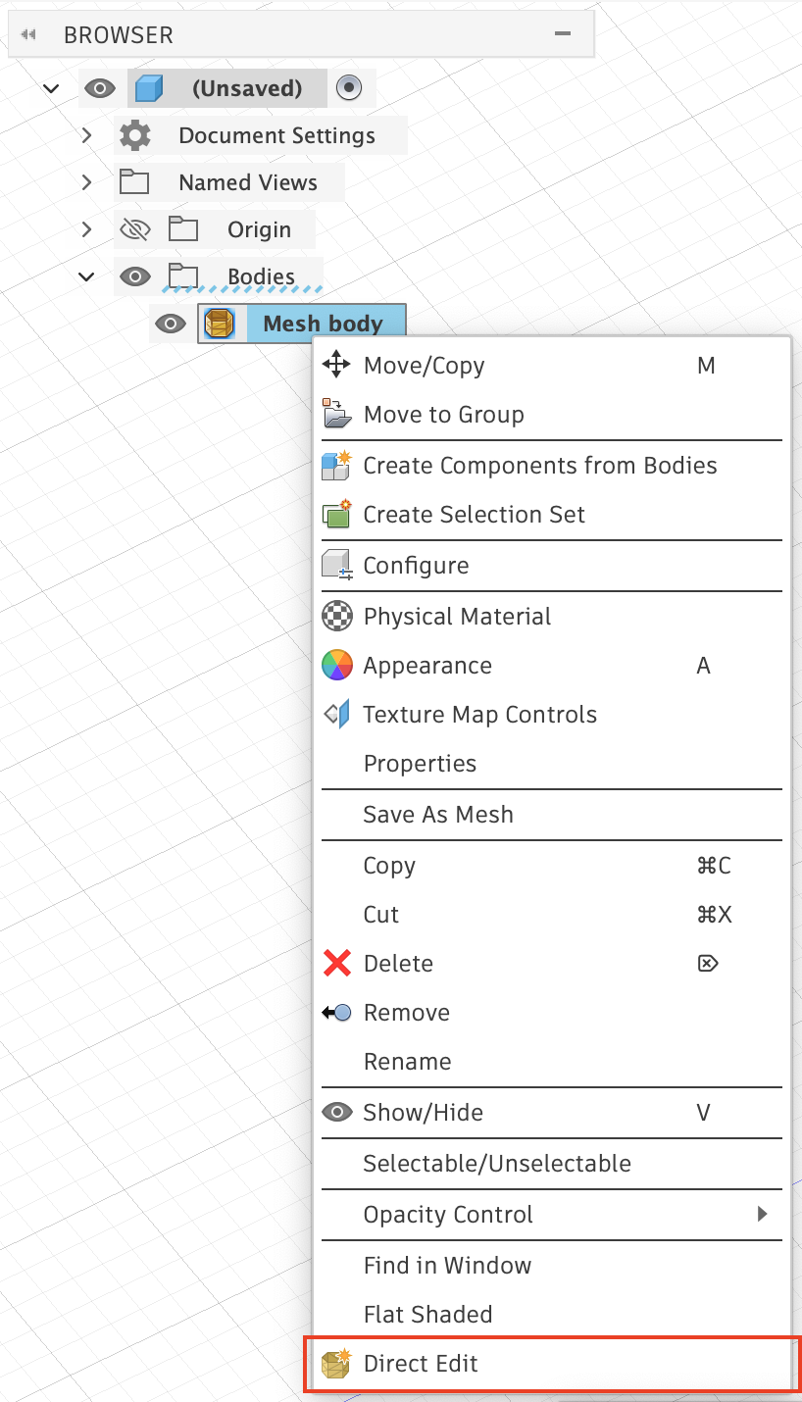Select the Move/Copy icon in context menu
Screen dimensions: 802x1402
pyautogui.click(x=336, y=365)
